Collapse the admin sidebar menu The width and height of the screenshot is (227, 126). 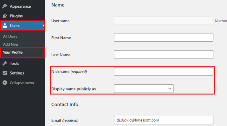[22, 83]
